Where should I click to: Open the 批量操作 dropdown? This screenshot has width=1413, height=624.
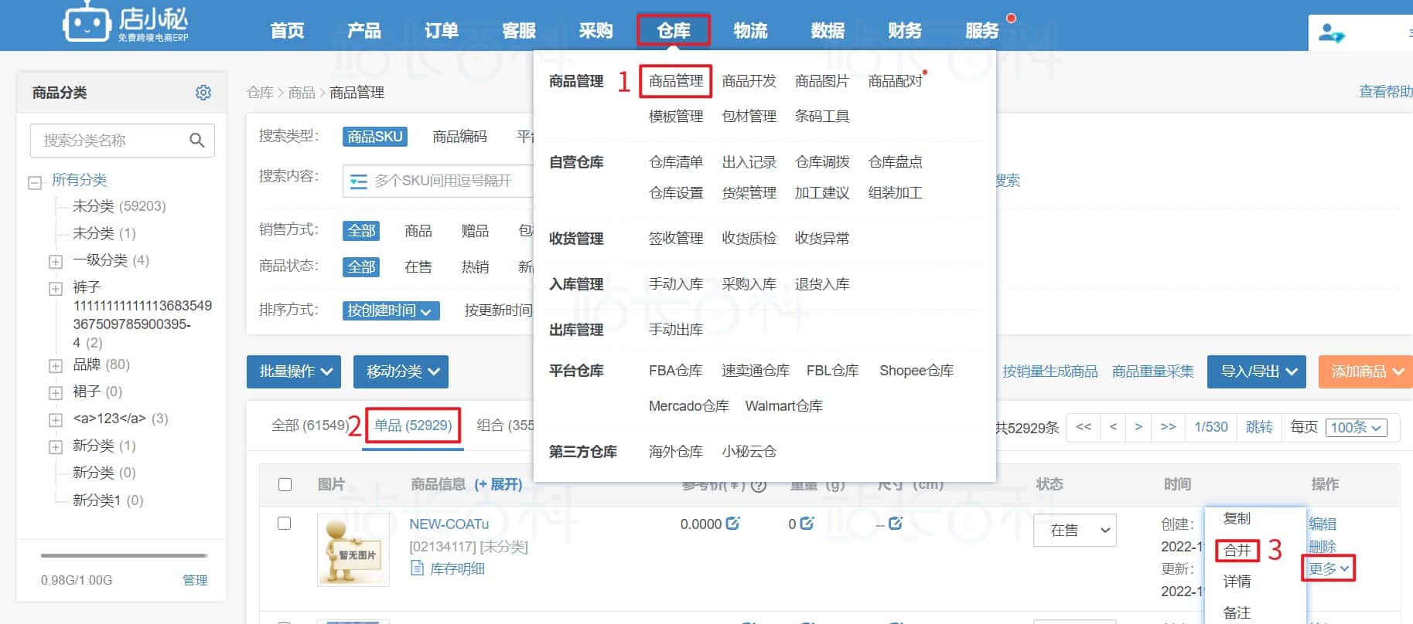(294, 371)
